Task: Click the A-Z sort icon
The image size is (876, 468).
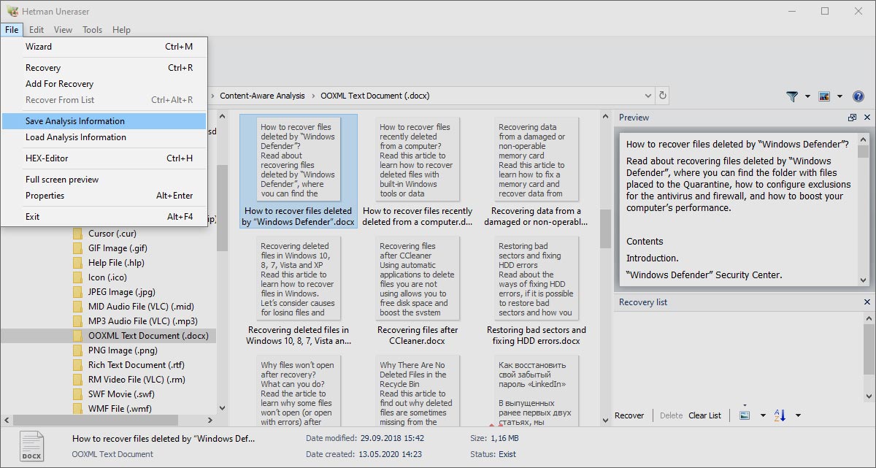Action: point(780,415)
